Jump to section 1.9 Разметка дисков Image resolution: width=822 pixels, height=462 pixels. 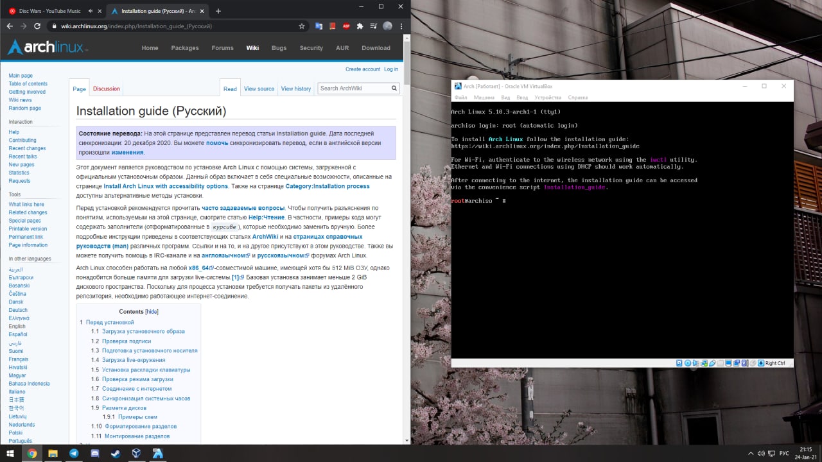click(124, 407)
